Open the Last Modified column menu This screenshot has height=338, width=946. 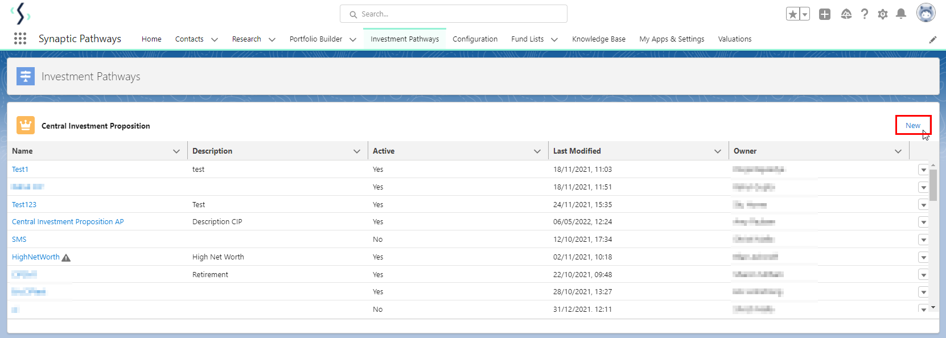tap(718, 151)
